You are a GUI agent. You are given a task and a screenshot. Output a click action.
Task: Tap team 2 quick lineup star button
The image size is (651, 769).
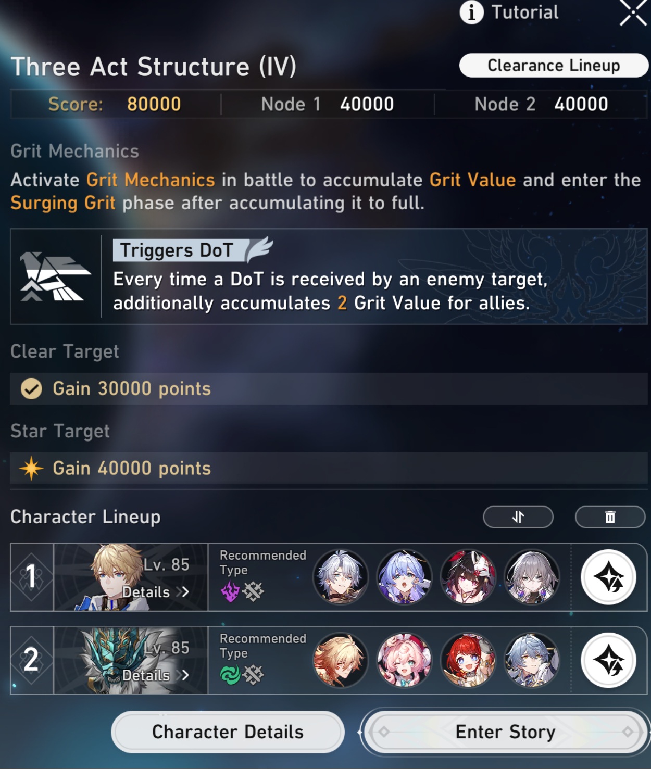point(608,660)
